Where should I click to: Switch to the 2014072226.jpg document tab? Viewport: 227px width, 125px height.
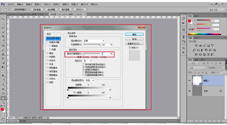[27, 14]
